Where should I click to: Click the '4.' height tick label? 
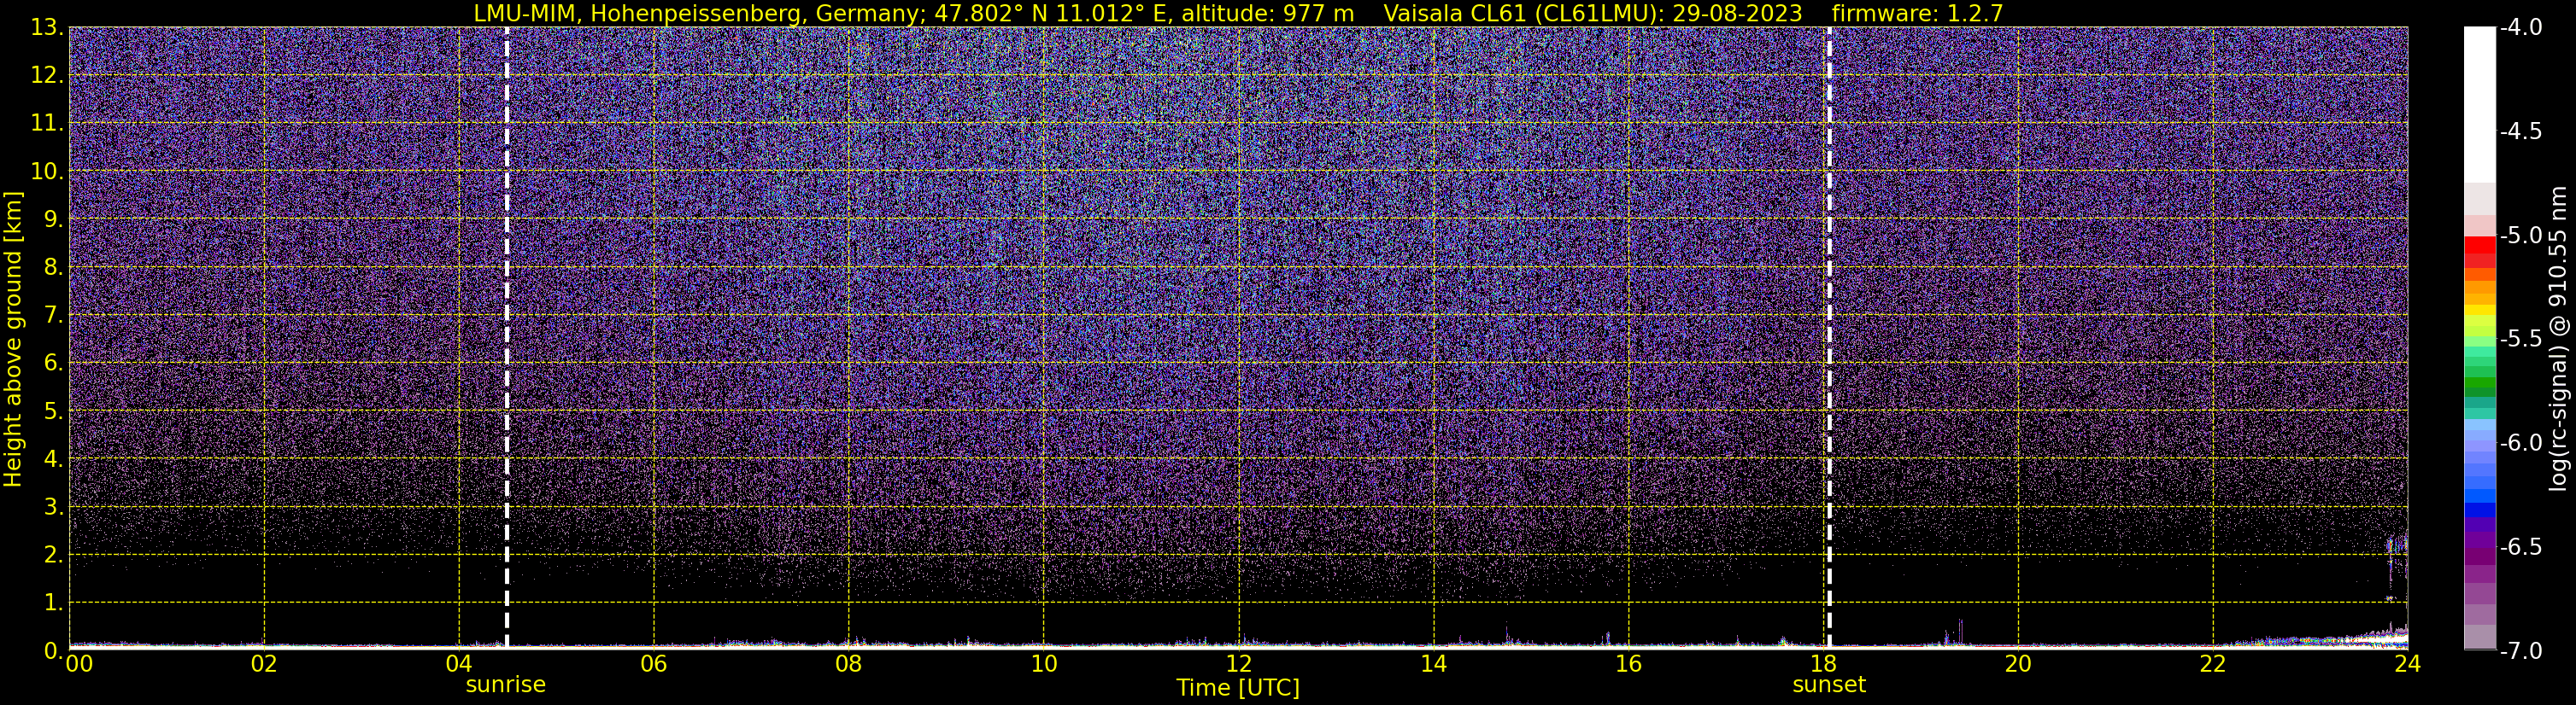(53, 459)
